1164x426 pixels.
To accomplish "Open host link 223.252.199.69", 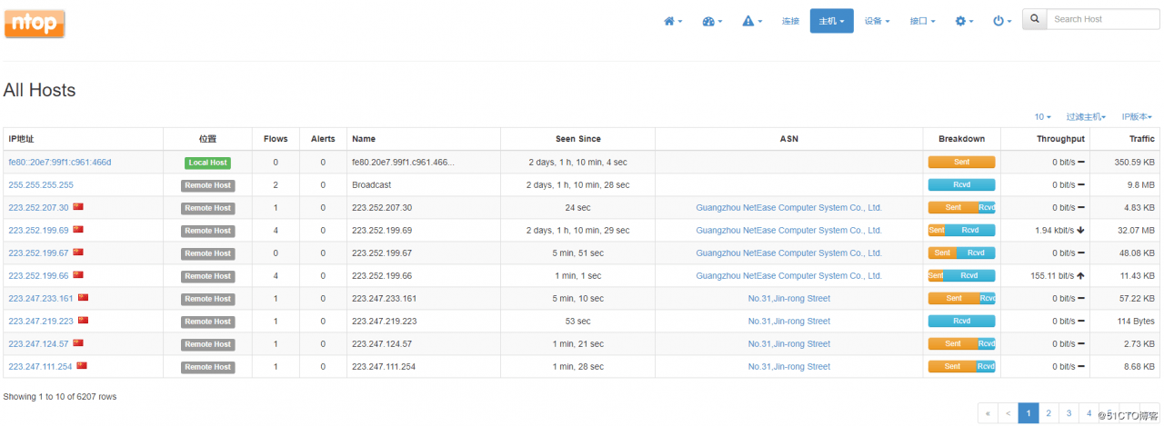I will click(37, 231).
